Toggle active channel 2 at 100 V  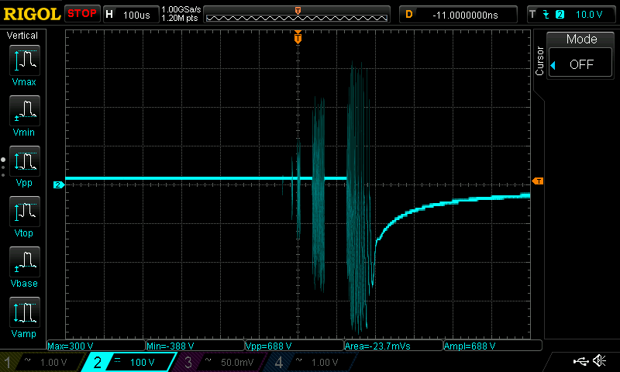pos(130,362)
